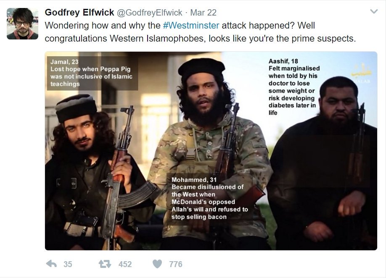View the 35 replies count
The height and width of the screenshot is (278, 386).
(68, 264)
